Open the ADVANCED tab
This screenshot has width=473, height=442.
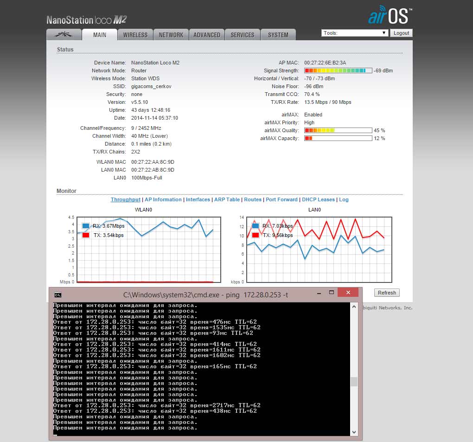(207, 35)
